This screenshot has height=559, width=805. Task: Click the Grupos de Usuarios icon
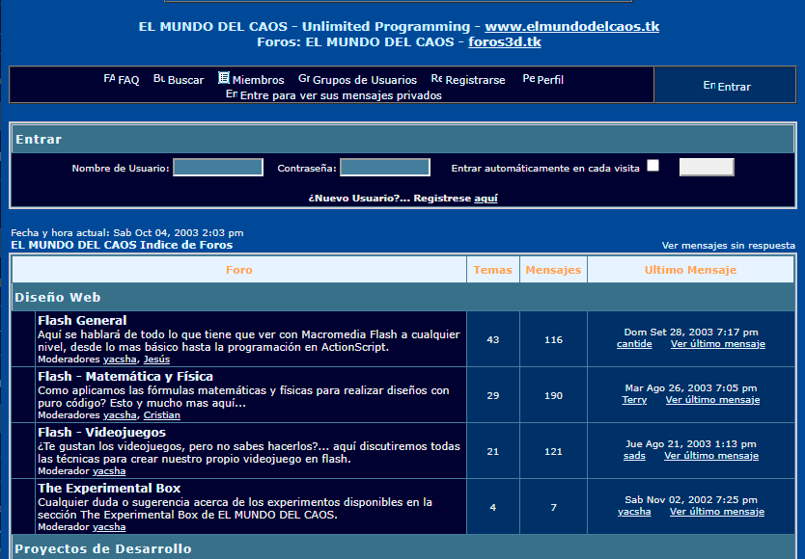(304, 79)
